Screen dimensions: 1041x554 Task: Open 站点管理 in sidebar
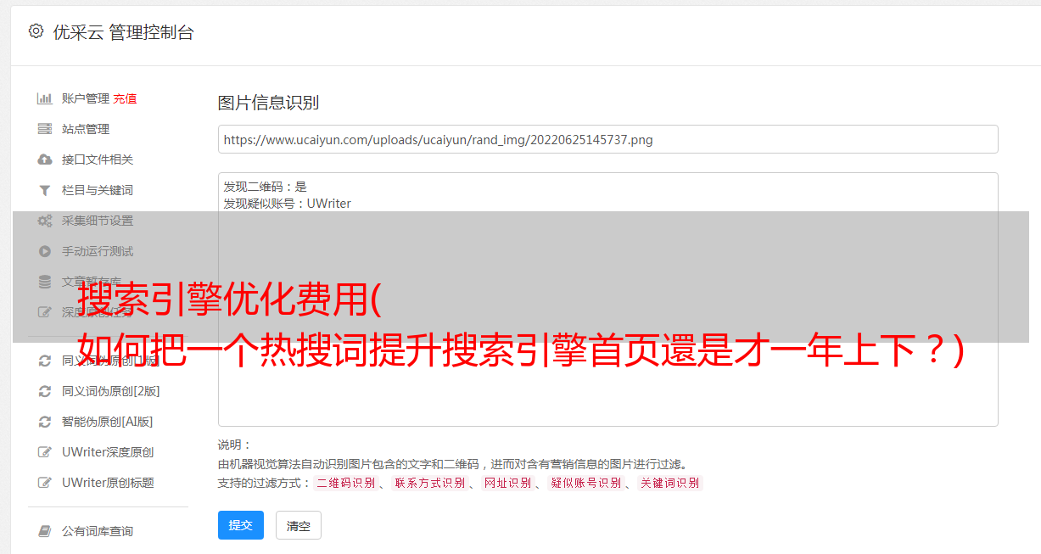pyautogui.click(x=86, y=129)
